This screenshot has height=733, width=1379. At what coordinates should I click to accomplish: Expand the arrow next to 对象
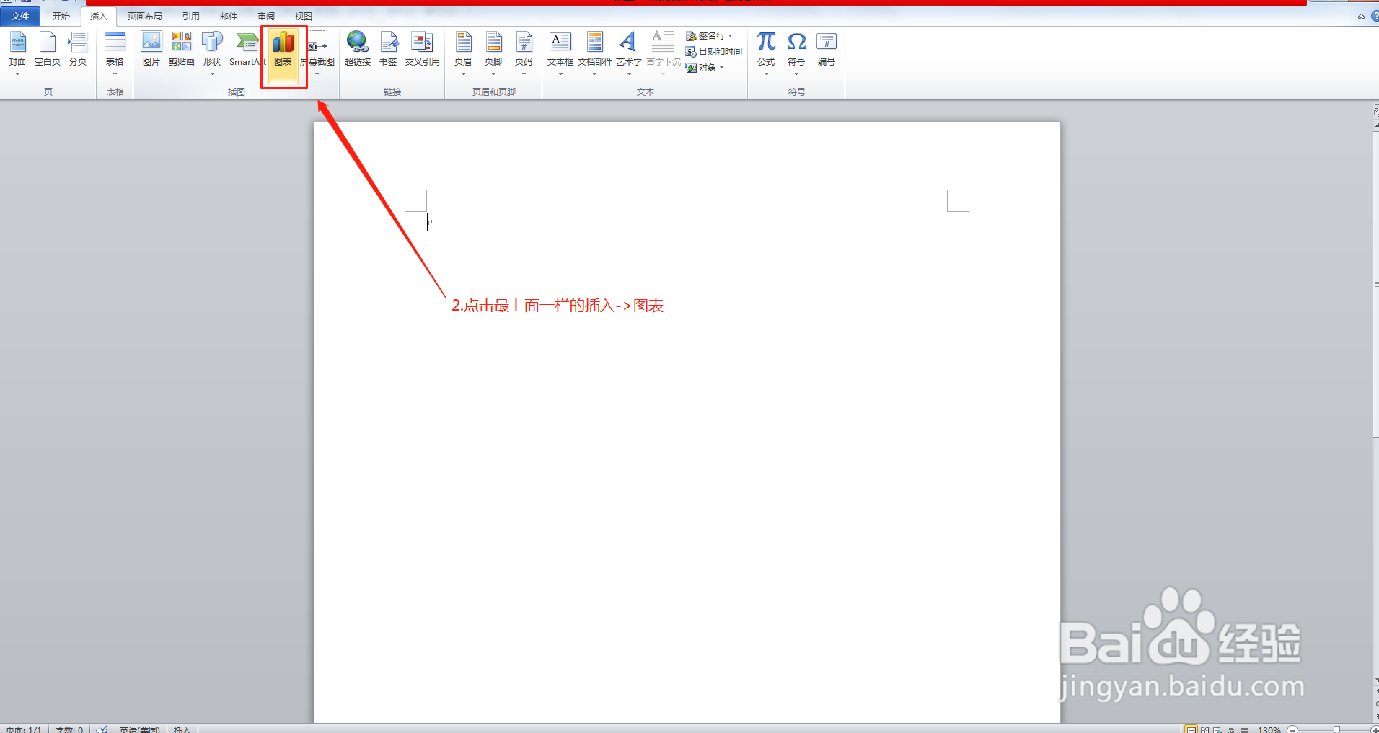point(721,68)
